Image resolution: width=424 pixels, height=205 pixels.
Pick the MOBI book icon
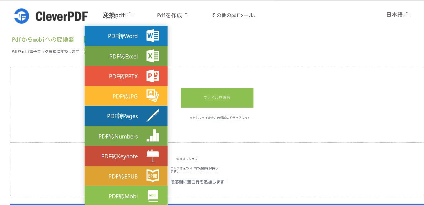pos(153,196)
